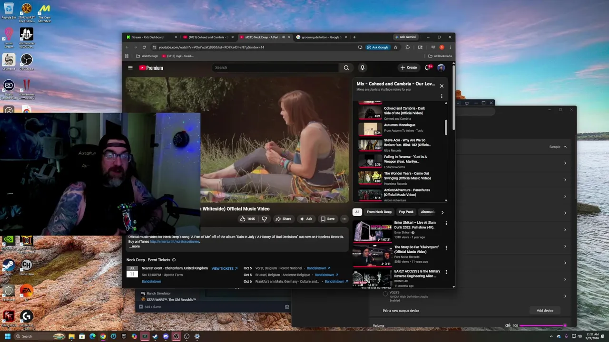Adjust the Settings volume slider
The image size is (609, 342).
tap(542, 325)
